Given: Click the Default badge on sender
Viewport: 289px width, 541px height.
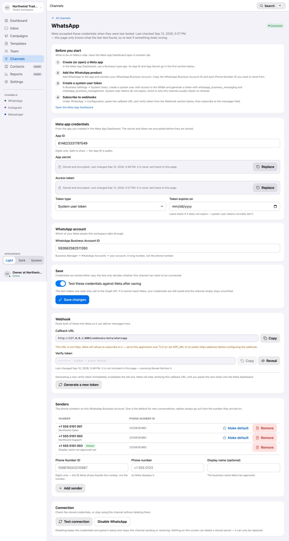Looking at the screenshot, I should point(90,446).
